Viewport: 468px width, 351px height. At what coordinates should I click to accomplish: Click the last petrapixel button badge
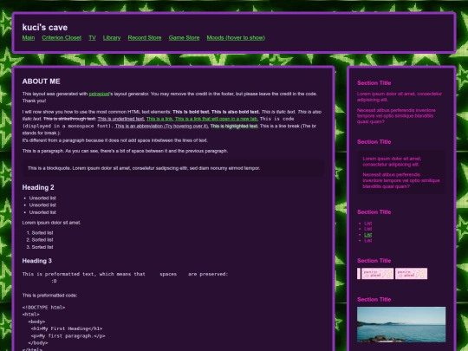click(411, 273)
